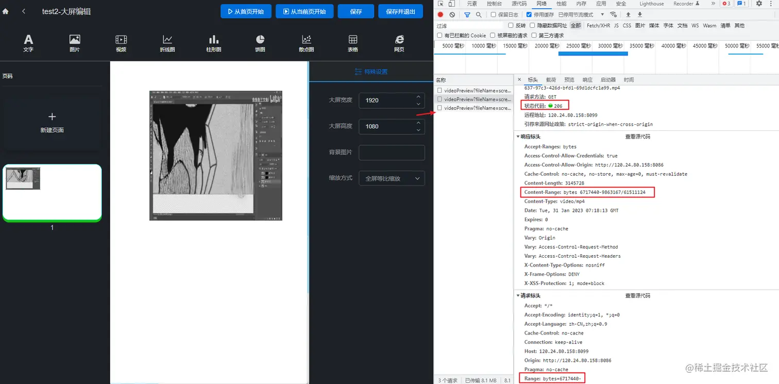Screen dimensions: 779x384
Task: Activate DevTools inspect element picker
Action: pyautogui.click(x=441, y=4)
